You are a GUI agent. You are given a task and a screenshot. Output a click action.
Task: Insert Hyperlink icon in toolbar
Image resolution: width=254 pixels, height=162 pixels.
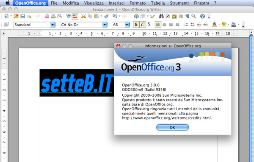point(136,16)
